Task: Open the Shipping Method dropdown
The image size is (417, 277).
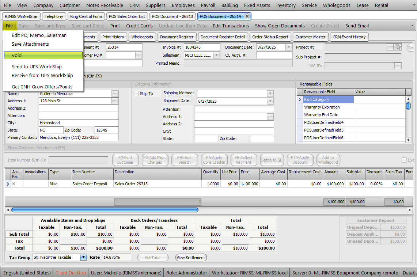Action: pyautogui.click(x=270, y=93)
